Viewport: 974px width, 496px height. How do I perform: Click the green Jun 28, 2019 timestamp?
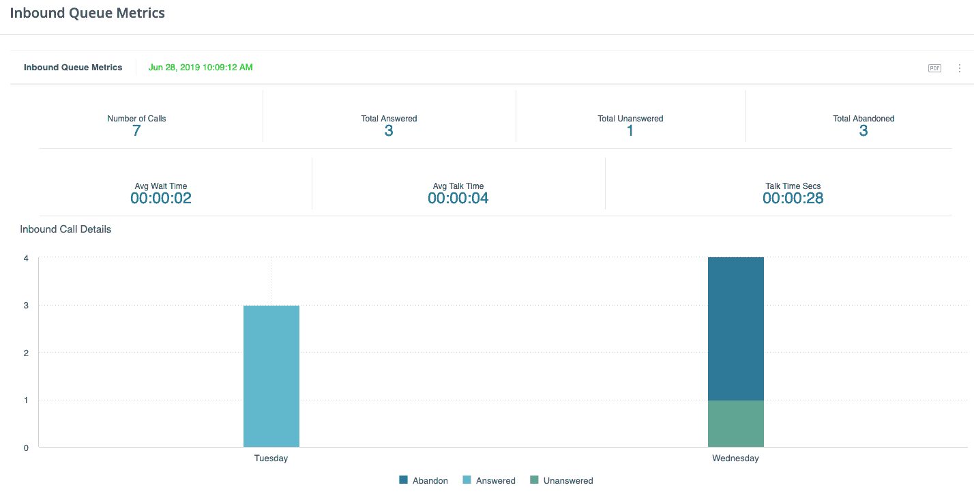[201, 68]
